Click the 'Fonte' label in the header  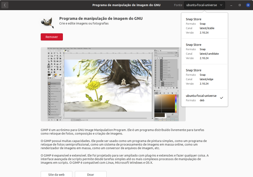click(178, 5)
